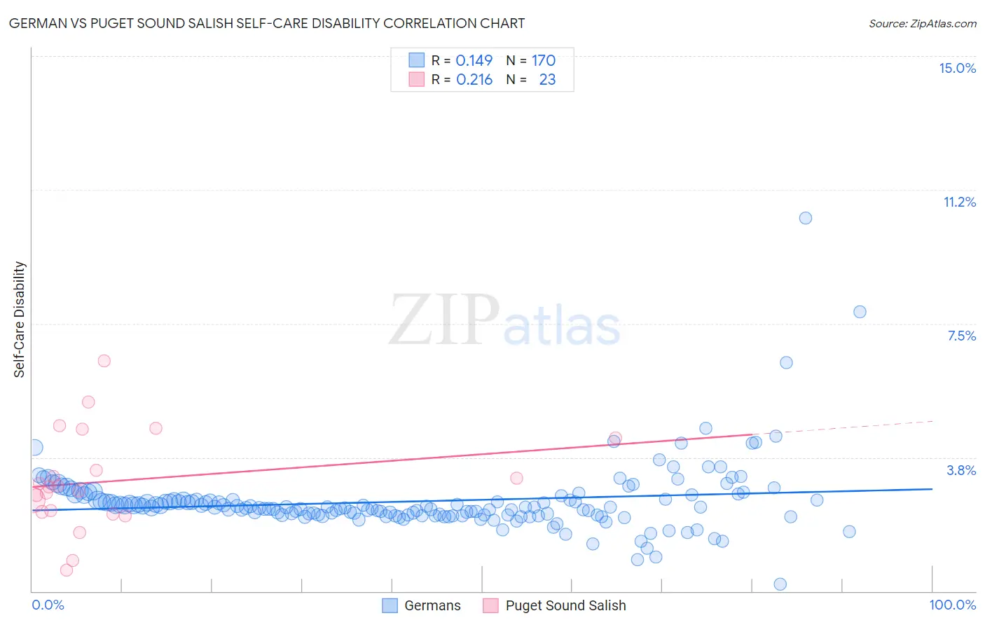The image size is (985, 625).
Task: Click the 15.0% y-axis label
Action: 957,68
